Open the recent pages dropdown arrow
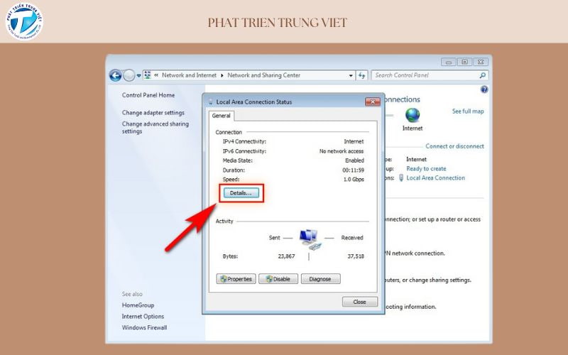Screen dimensions: 568x355 pos(138,75)
